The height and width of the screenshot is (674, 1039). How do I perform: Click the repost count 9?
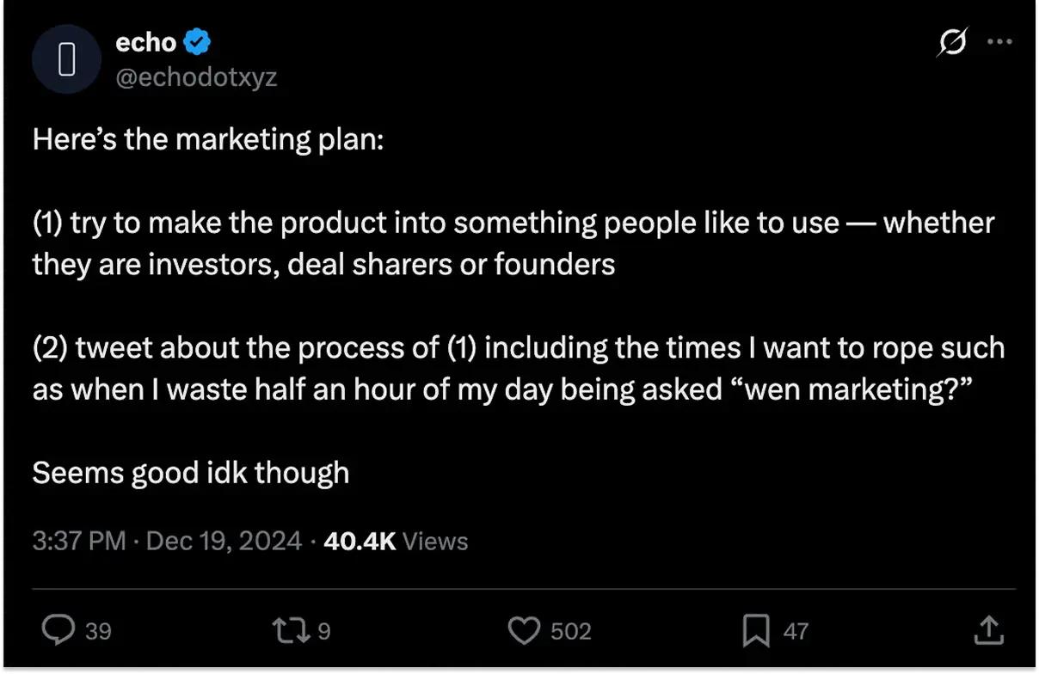324,632
